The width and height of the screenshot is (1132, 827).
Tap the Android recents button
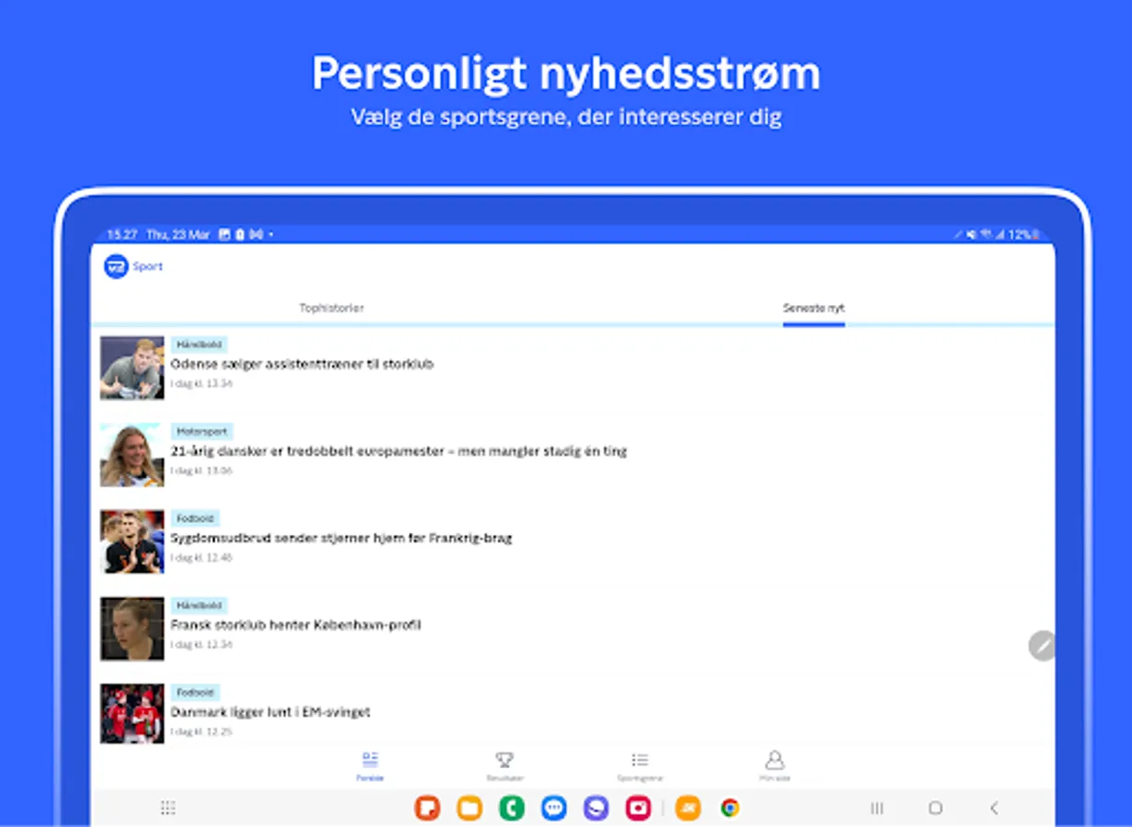[877, 808]
